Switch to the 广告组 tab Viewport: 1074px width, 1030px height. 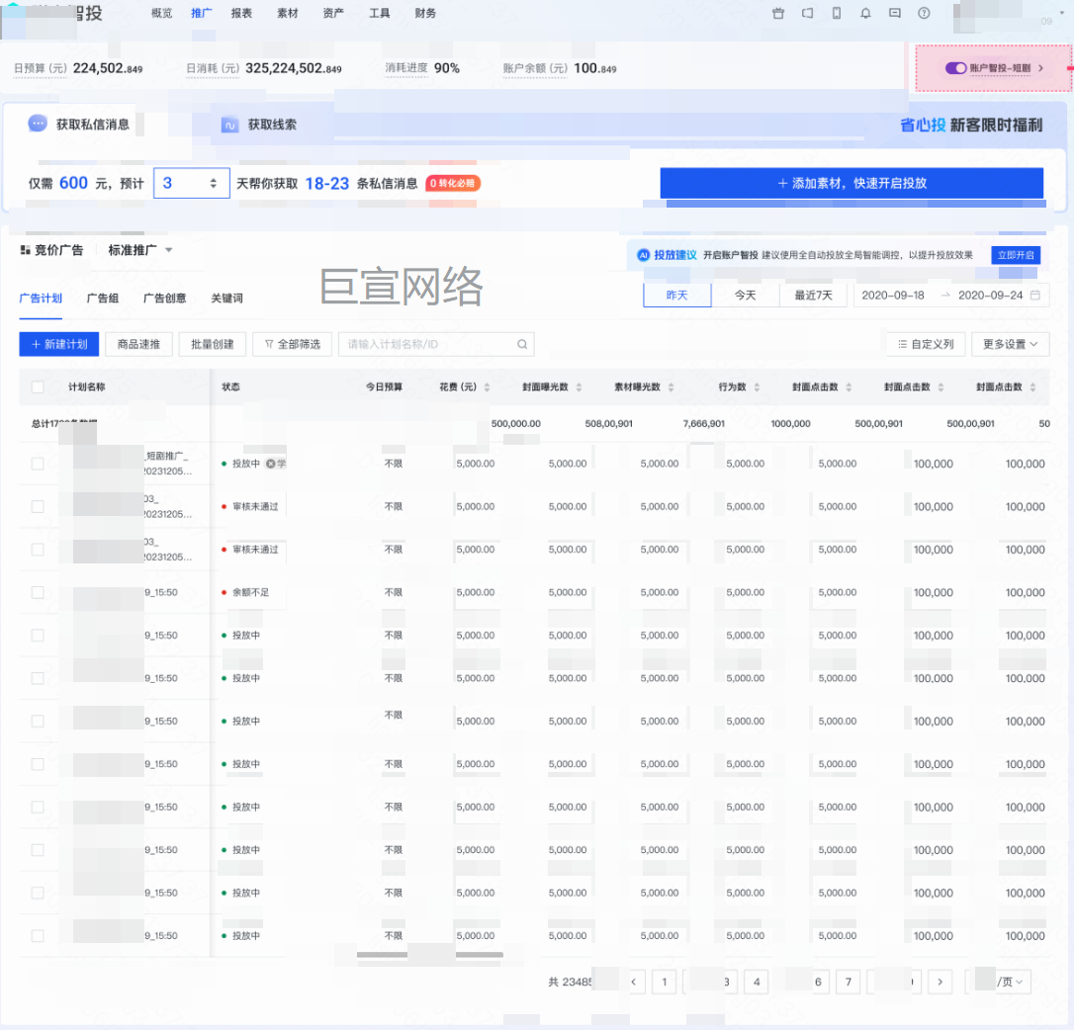[x=103, y=298]
